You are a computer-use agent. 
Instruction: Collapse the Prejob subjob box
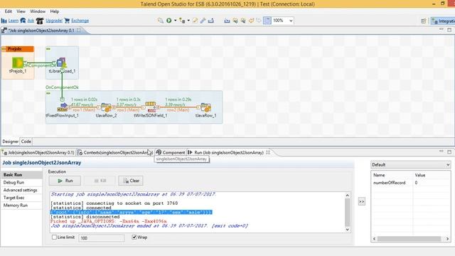tap(4, 49)
